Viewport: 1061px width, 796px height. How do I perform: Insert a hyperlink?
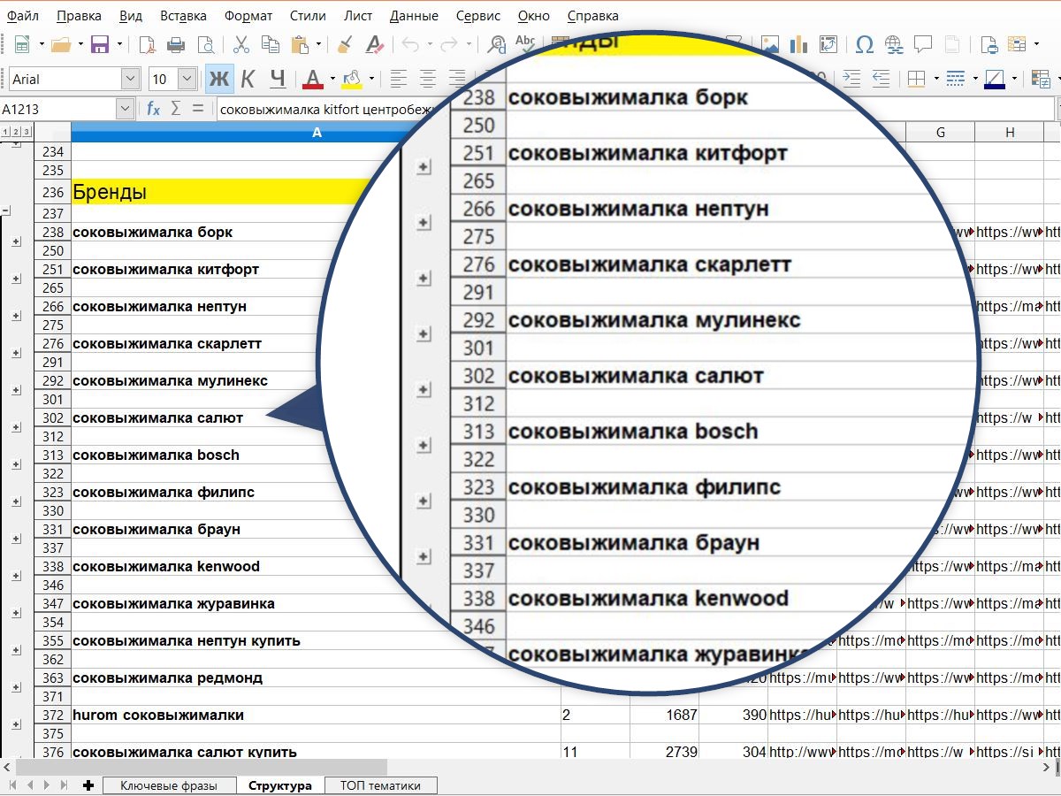pyautogui.click(x=894, y=44)
